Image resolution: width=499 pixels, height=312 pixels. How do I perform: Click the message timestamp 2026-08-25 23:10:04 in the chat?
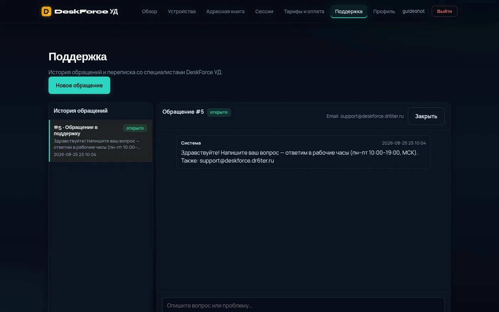(404, 143)
